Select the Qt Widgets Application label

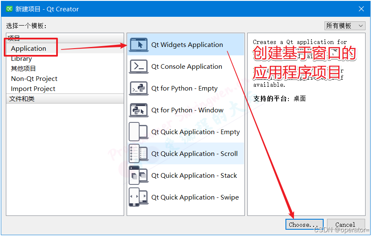[x=187, y=45]
